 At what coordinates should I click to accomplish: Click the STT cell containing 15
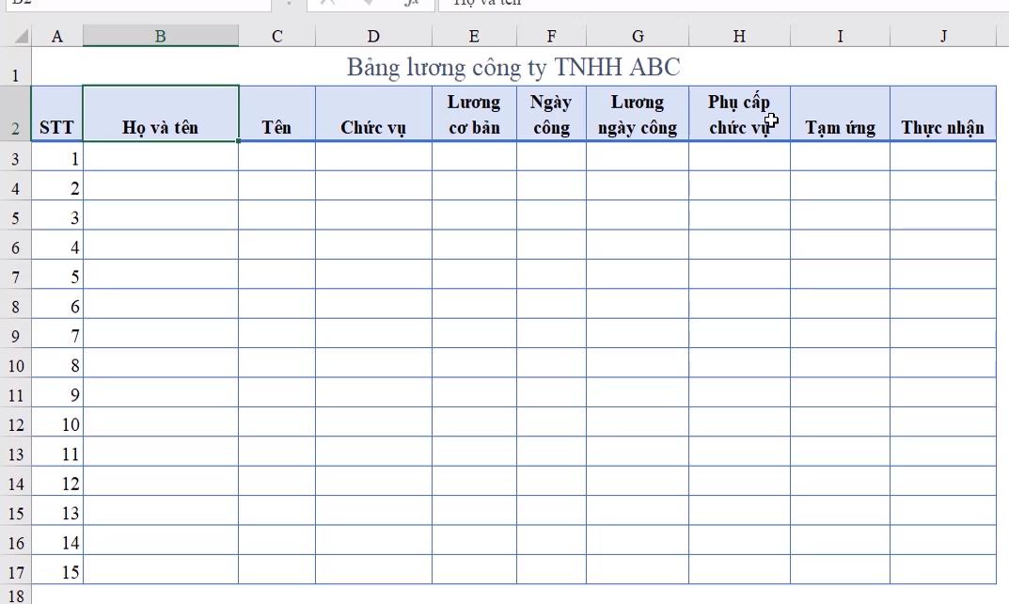(57, 570)
